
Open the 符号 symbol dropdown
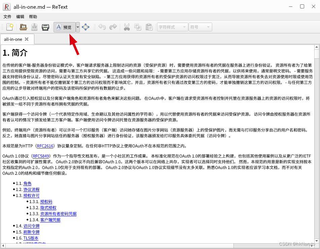tap(200, 27)
